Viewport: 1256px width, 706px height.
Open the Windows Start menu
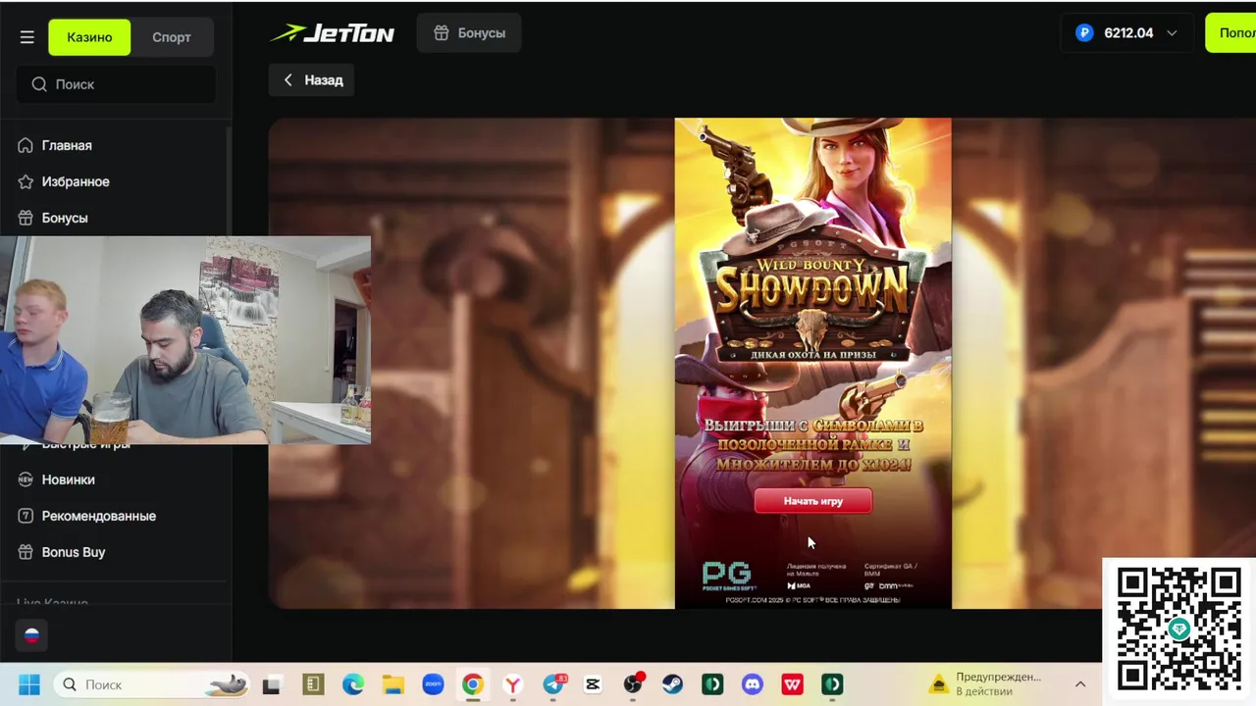click(28, 684)
